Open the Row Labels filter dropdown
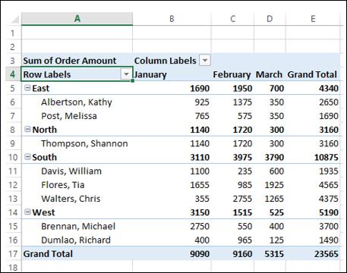Screen dimensions: 347x273 (126, 74)
